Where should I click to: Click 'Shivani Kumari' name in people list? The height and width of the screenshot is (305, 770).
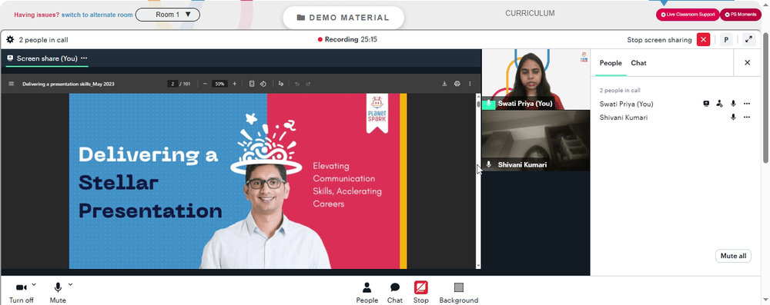(623, 118)
